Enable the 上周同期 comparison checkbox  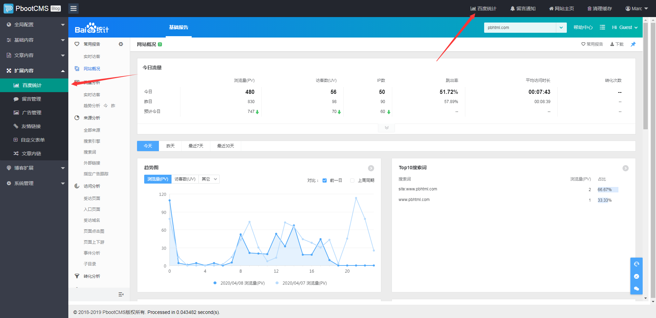click(x=352, y=180)
